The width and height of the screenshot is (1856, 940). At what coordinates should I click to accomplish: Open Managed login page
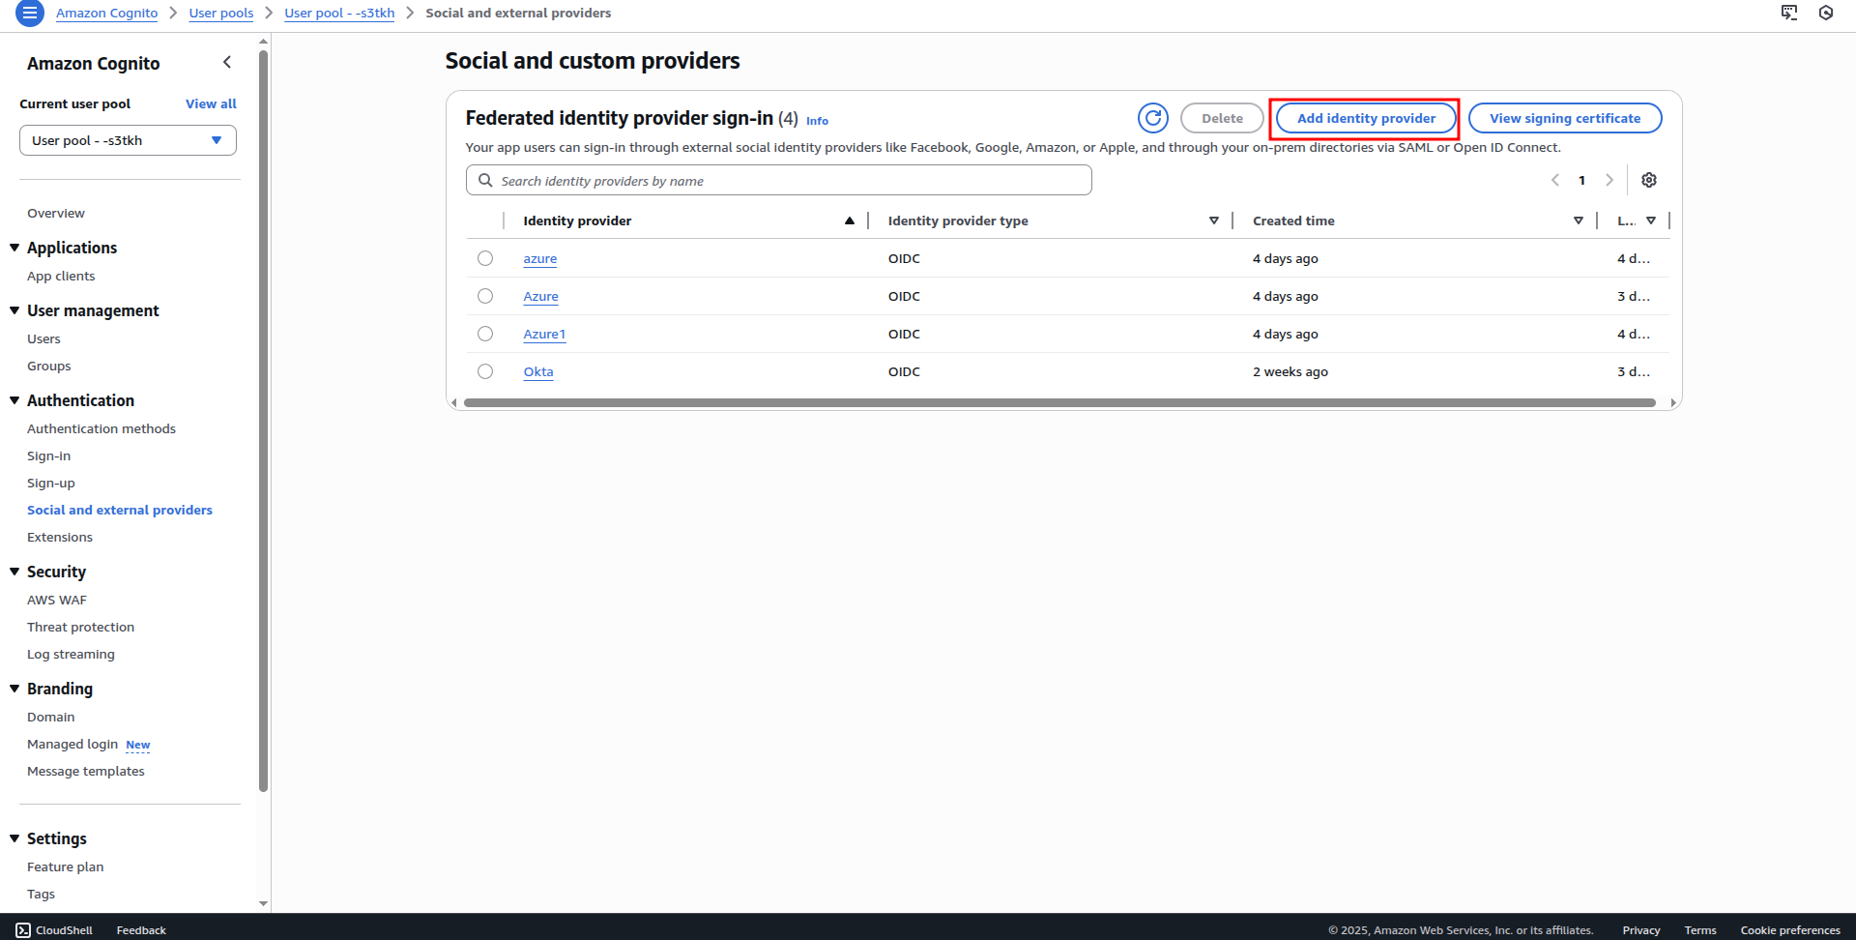(x=72, y=744)
